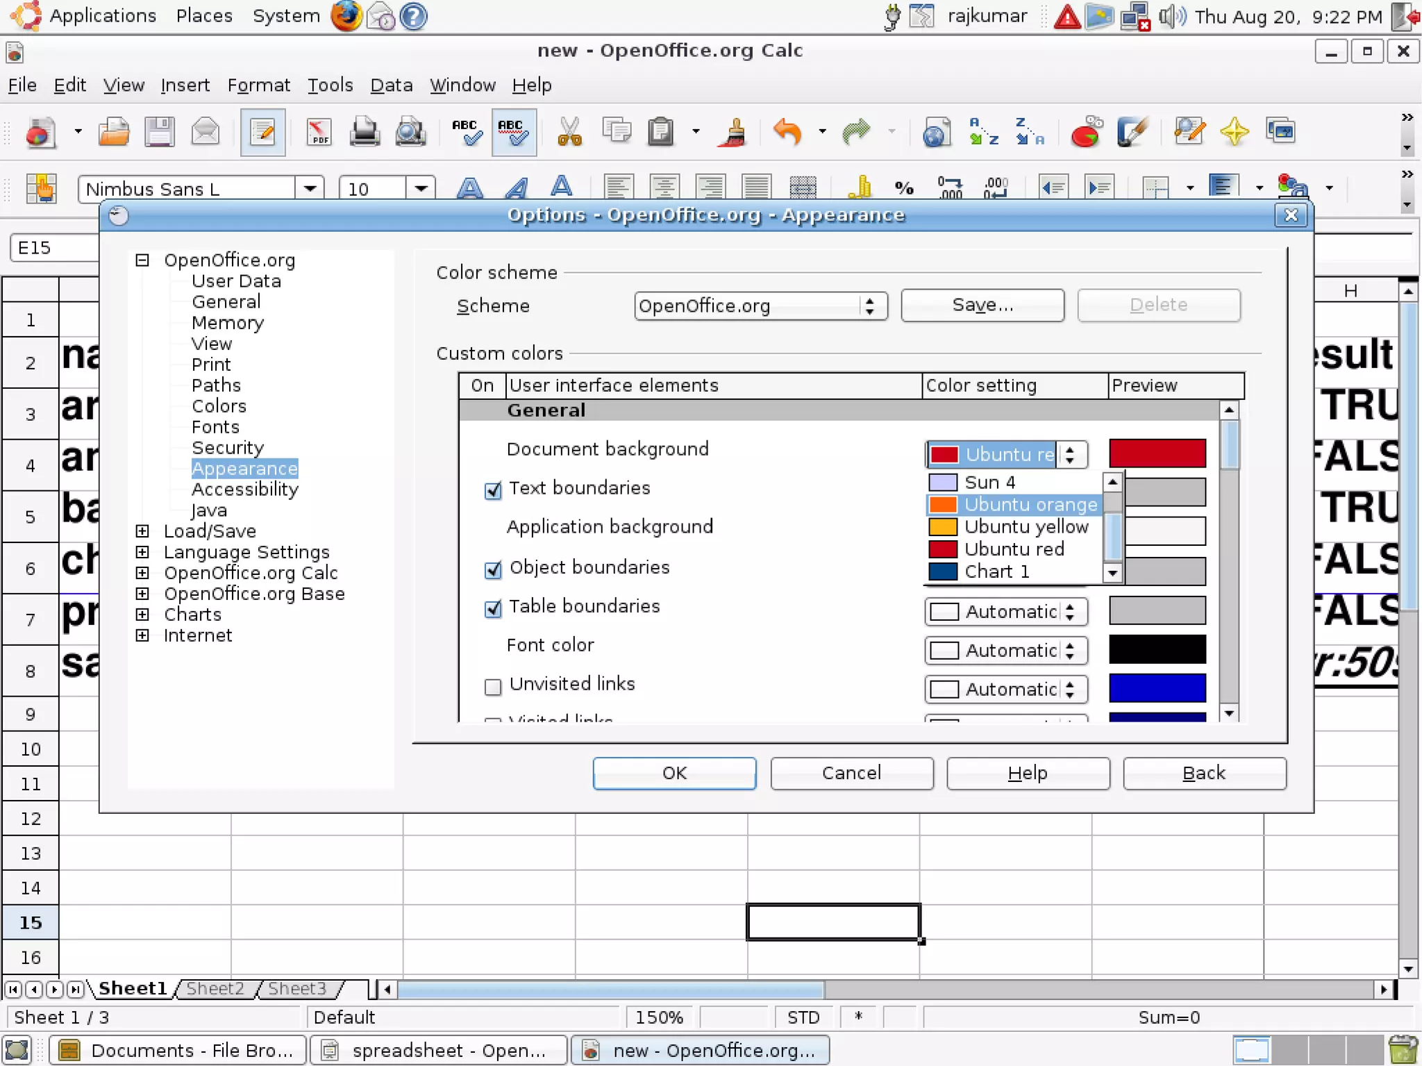The width and height of the screenshot is (1422, 1066).
Task: Click the Print file directly icon
Action: point(364,132)
